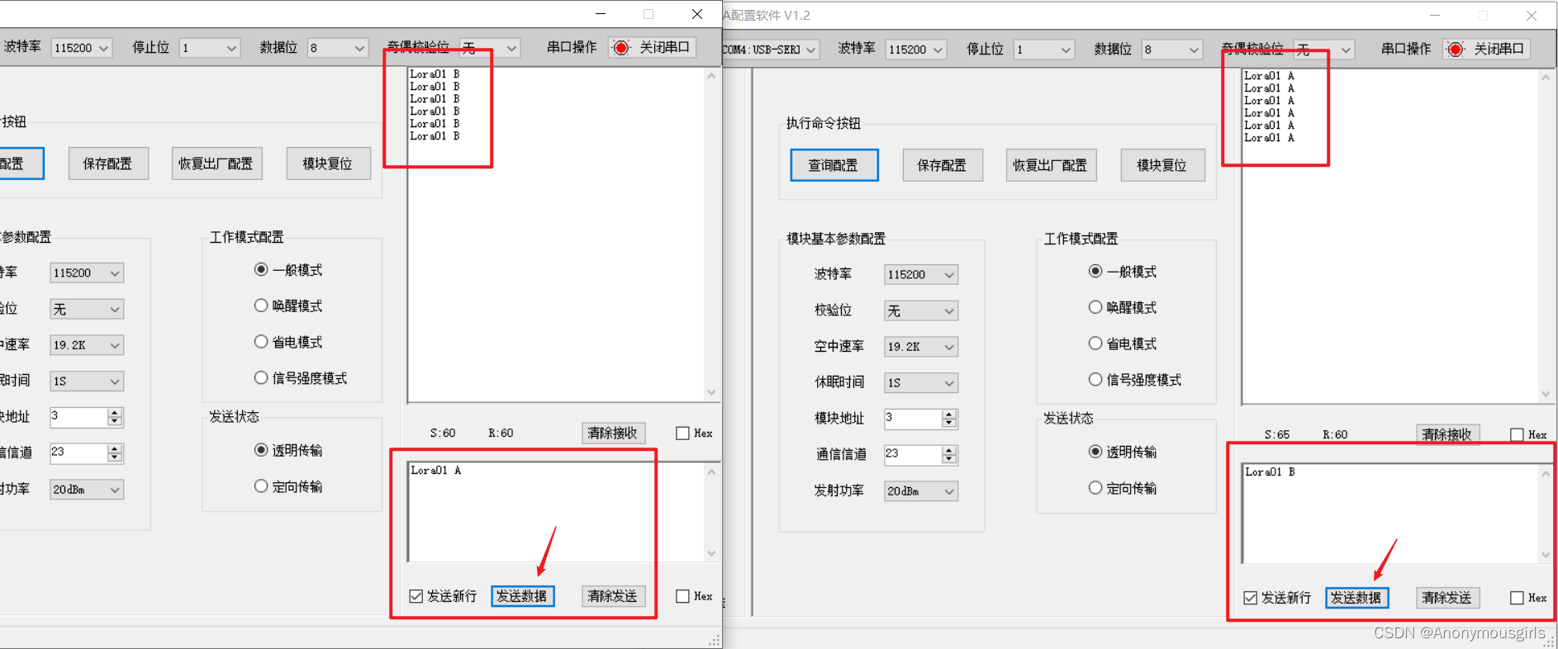This screenshot has height=649, width=1558.
Task: Open top 波特率 115200 dropdown in right window
Action: pos(915,50)
